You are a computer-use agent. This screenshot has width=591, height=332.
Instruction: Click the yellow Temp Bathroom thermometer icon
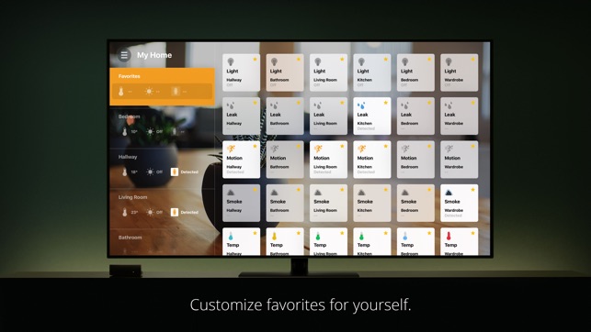tap(274, 236)
